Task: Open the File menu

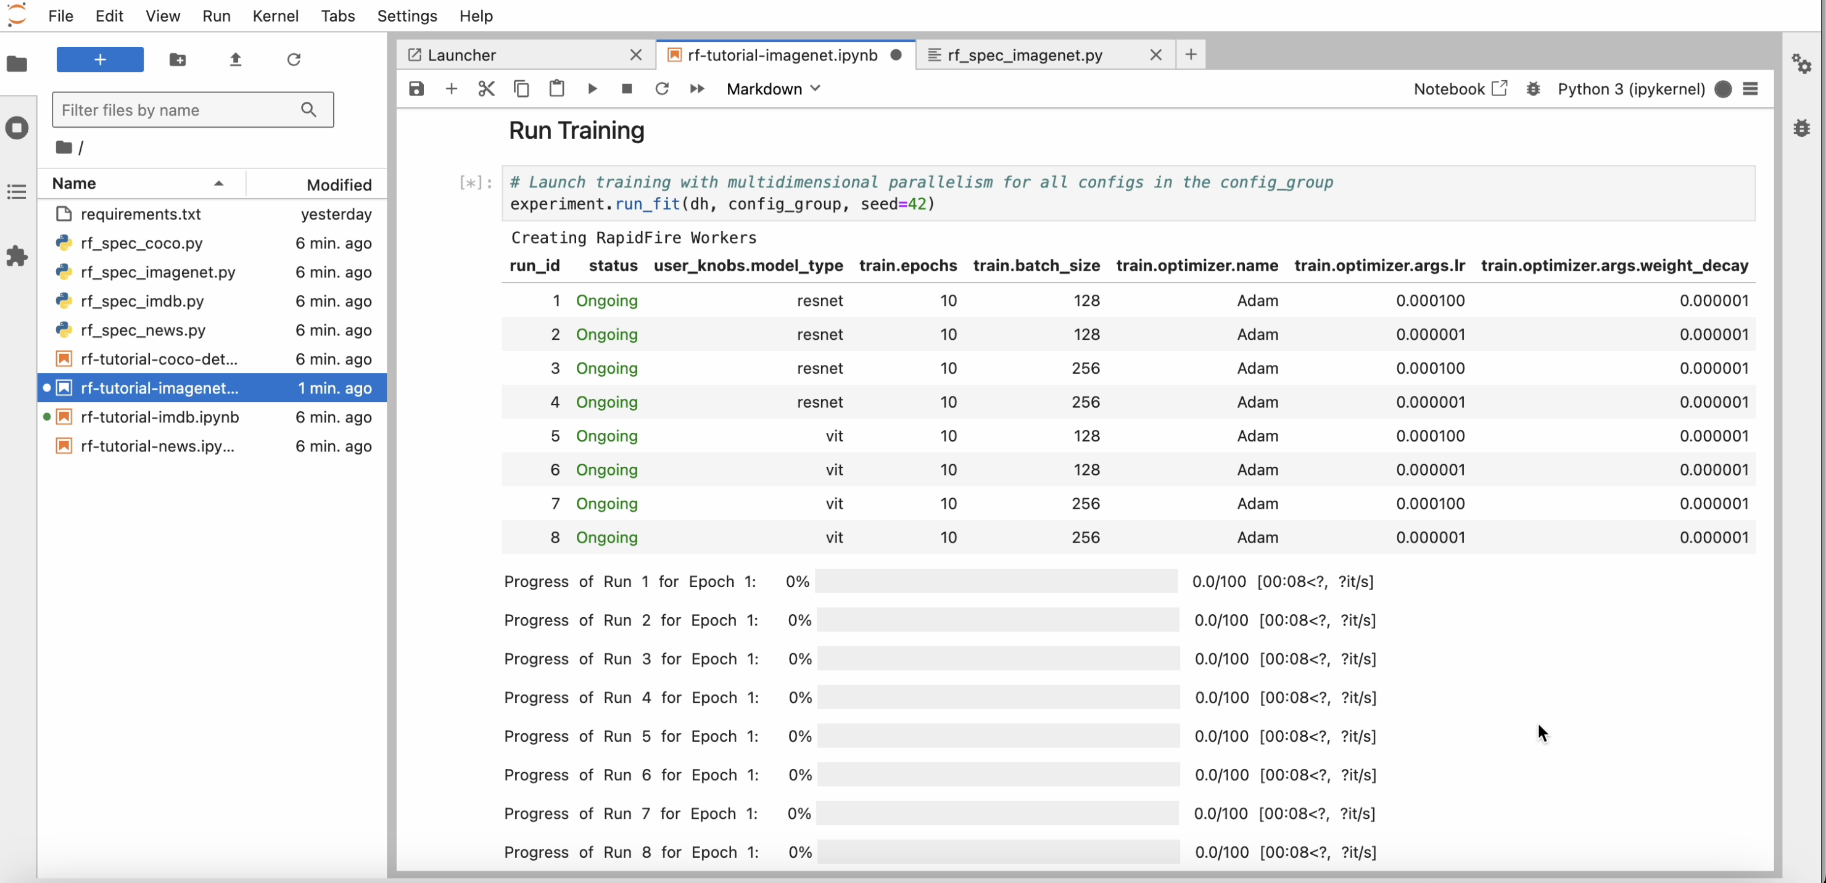Action: point(61,15)
